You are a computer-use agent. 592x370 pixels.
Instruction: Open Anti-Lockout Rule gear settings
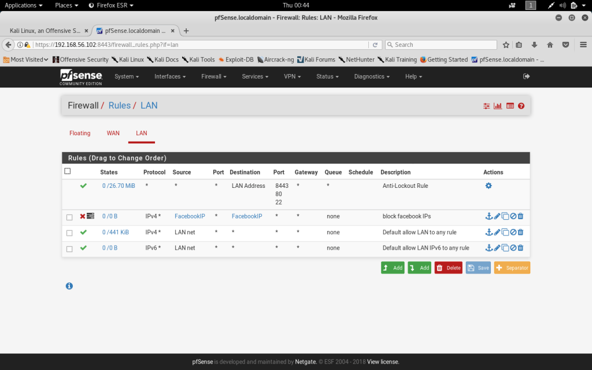(489, 186)
